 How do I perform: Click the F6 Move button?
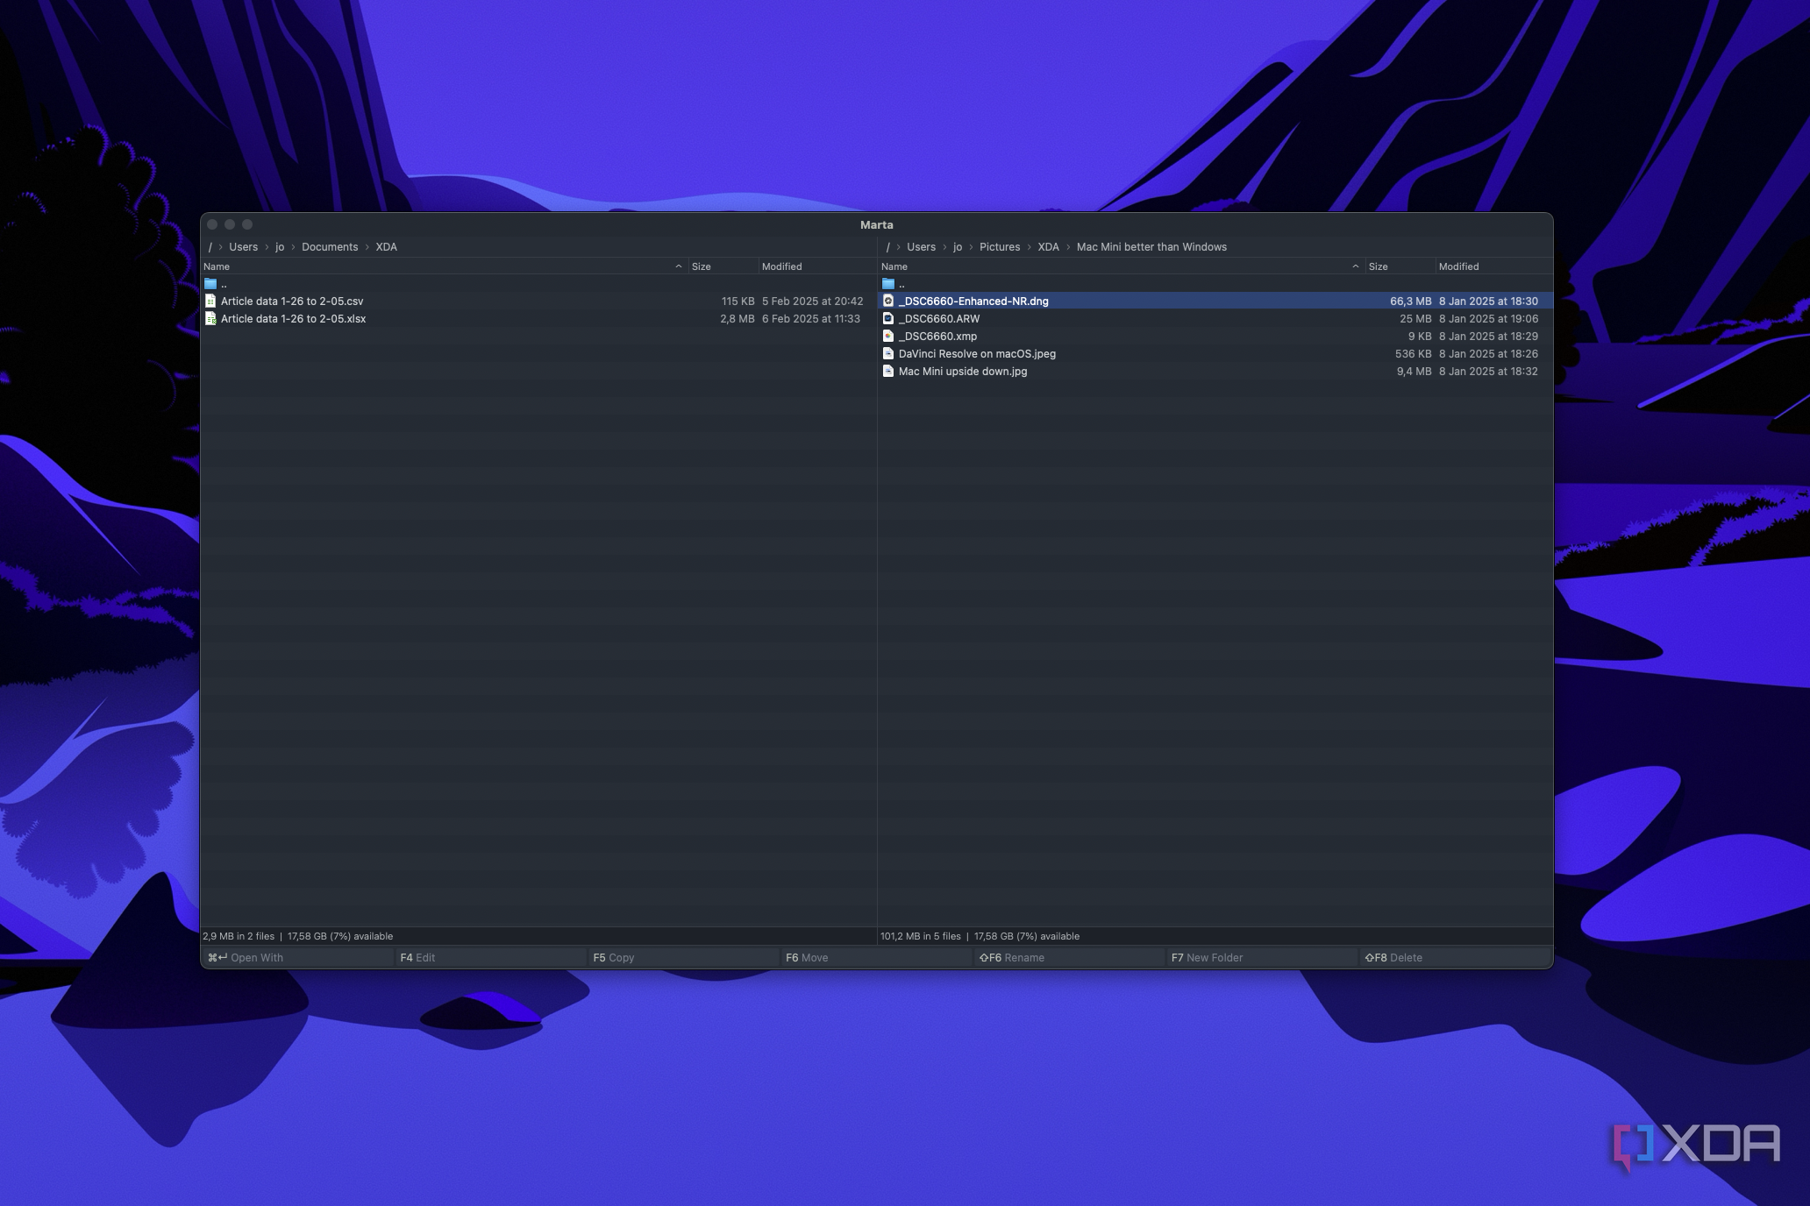tap(807, 958)
